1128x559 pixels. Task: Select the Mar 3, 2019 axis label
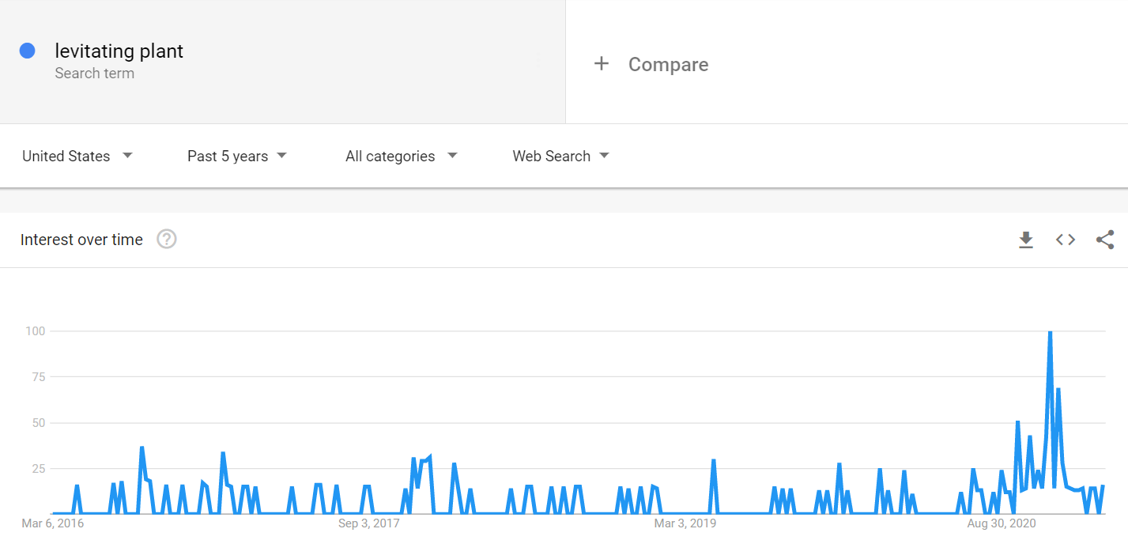(x=685, y=523)
